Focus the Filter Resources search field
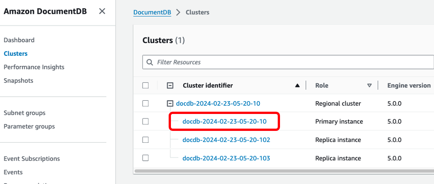 click(x=288, y=62)
